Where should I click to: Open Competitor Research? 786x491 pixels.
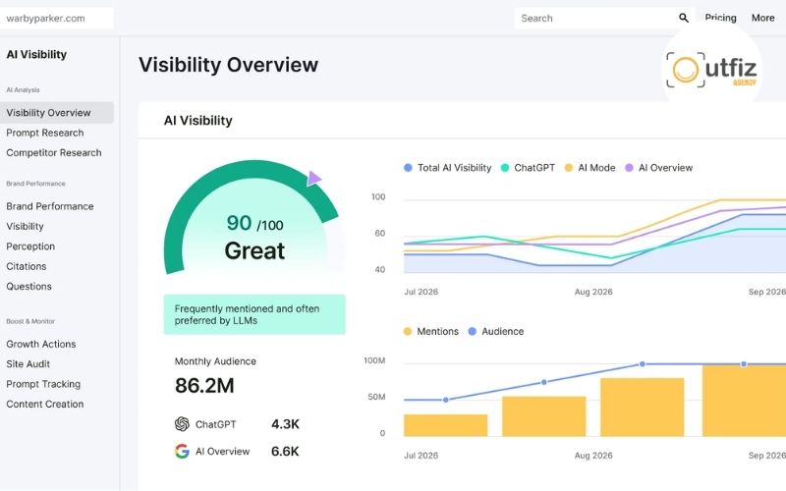(x=54, y=153)
